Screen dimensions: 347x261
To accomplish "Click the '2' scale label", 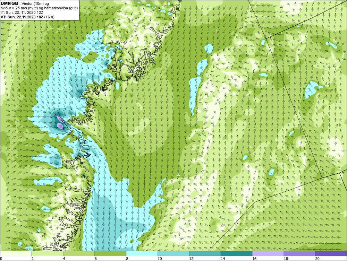I will (33, 259).
